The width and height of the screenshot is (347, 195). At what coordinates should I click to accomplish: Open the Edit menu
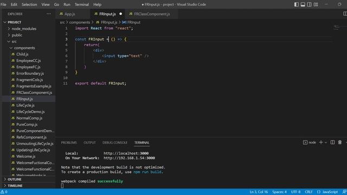(x=14, y=4)
